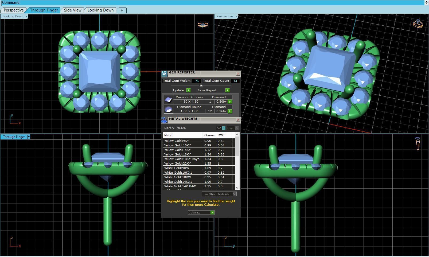
Task: Click the Metal column header
Action: [183, 135]
